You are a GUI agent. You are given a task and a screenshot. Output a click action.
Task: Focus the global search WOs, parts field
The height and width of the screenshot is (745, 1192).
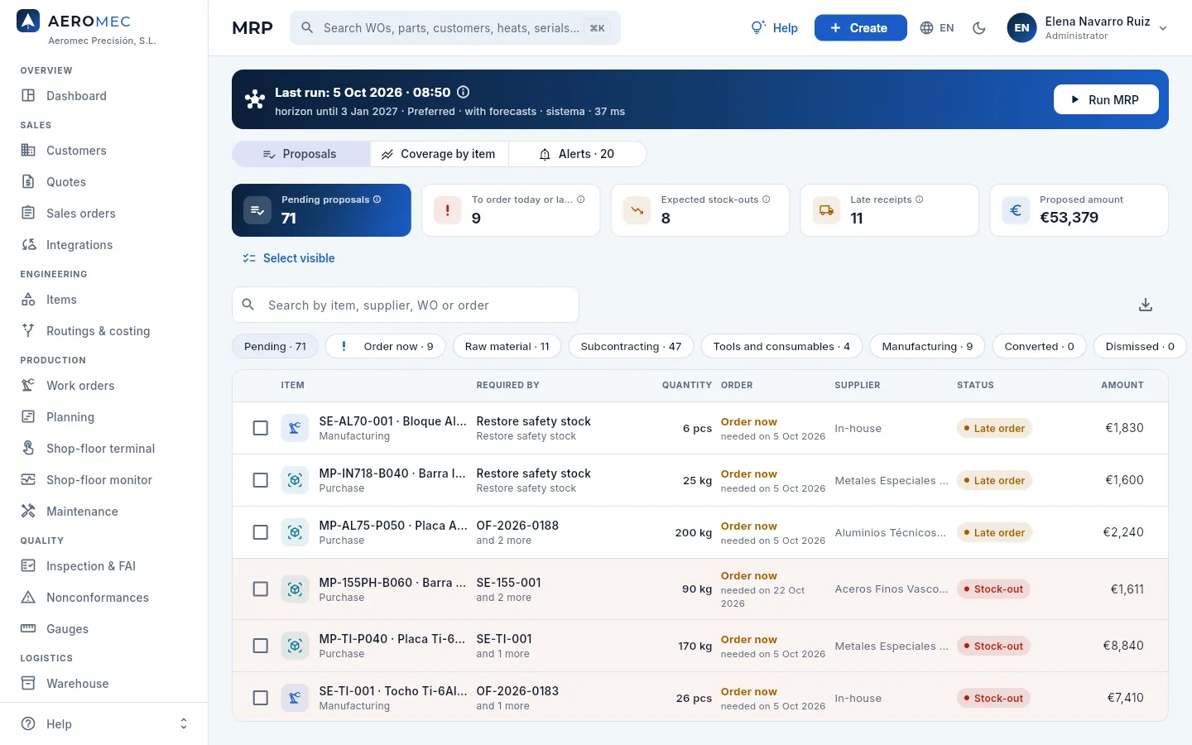[x=455, y=28]
